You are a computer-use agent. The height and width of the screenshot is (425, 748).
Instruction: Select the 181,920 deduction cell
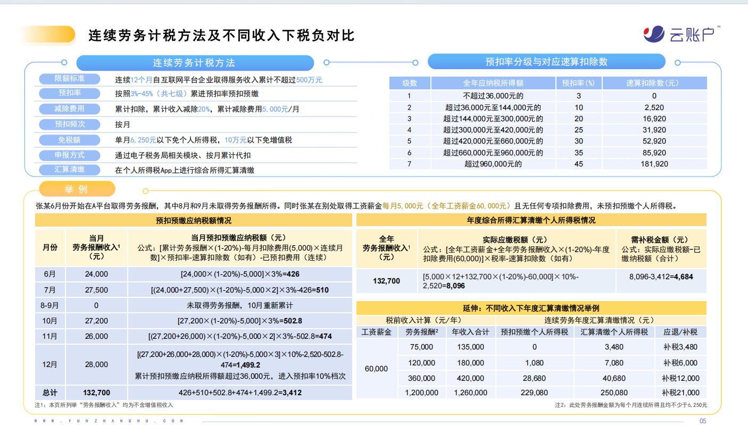point(654,164)
